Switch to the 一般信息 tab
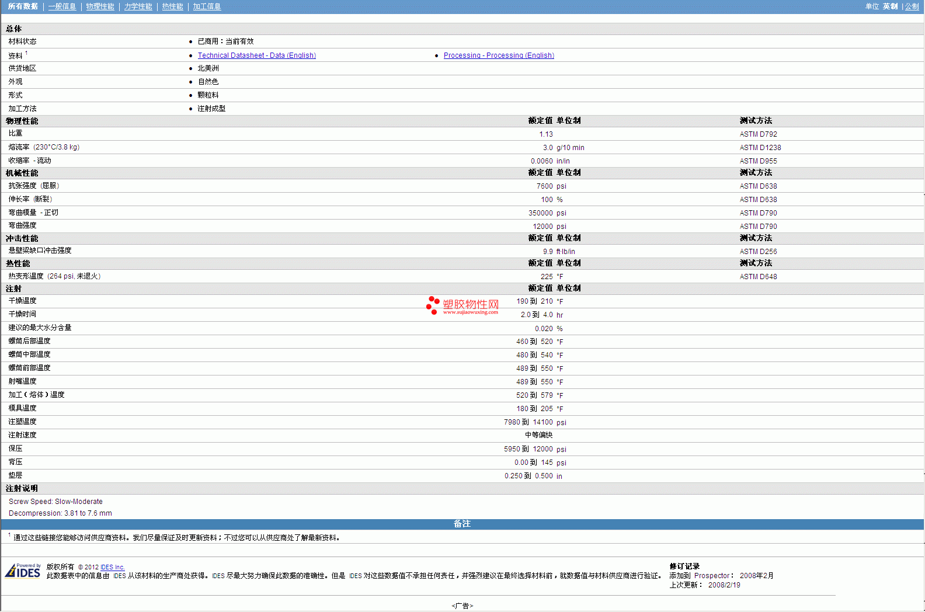The width and height of the screenshot is (925, 612). 62,6
